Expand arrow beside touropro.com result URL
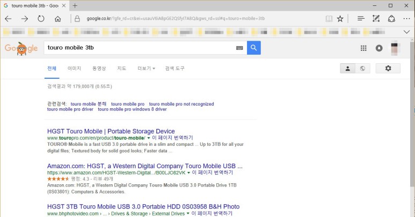 149,138
